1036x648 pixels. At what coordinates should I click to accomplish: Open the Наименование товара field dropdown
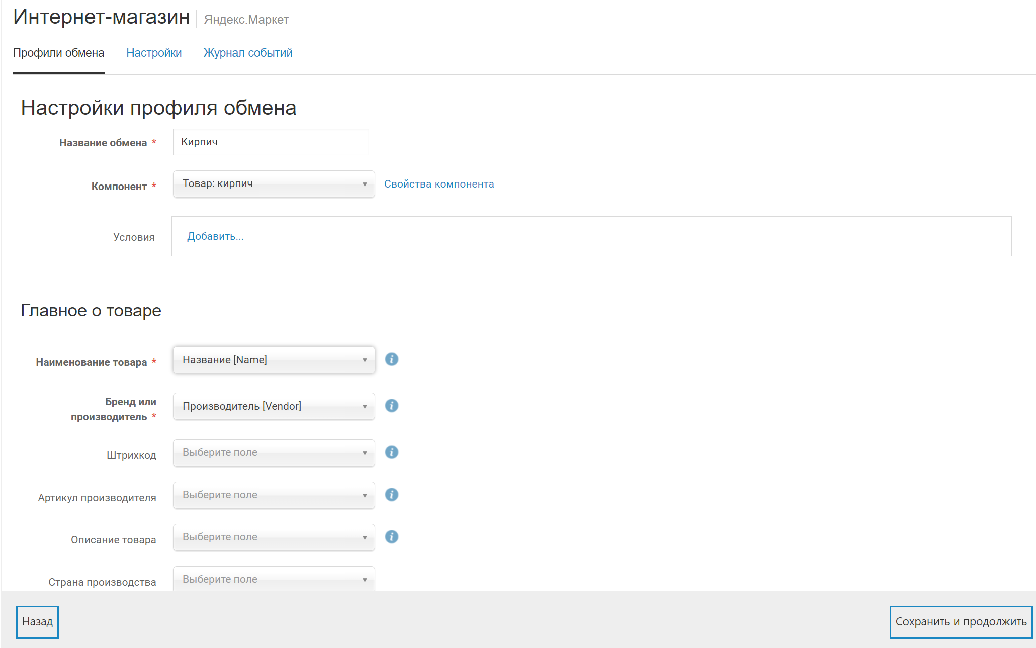click(274, 360)
